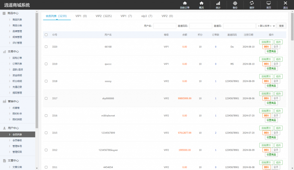
Task: Click the 交易中心 bar chart sidebar icon
Action: [5, 52]
